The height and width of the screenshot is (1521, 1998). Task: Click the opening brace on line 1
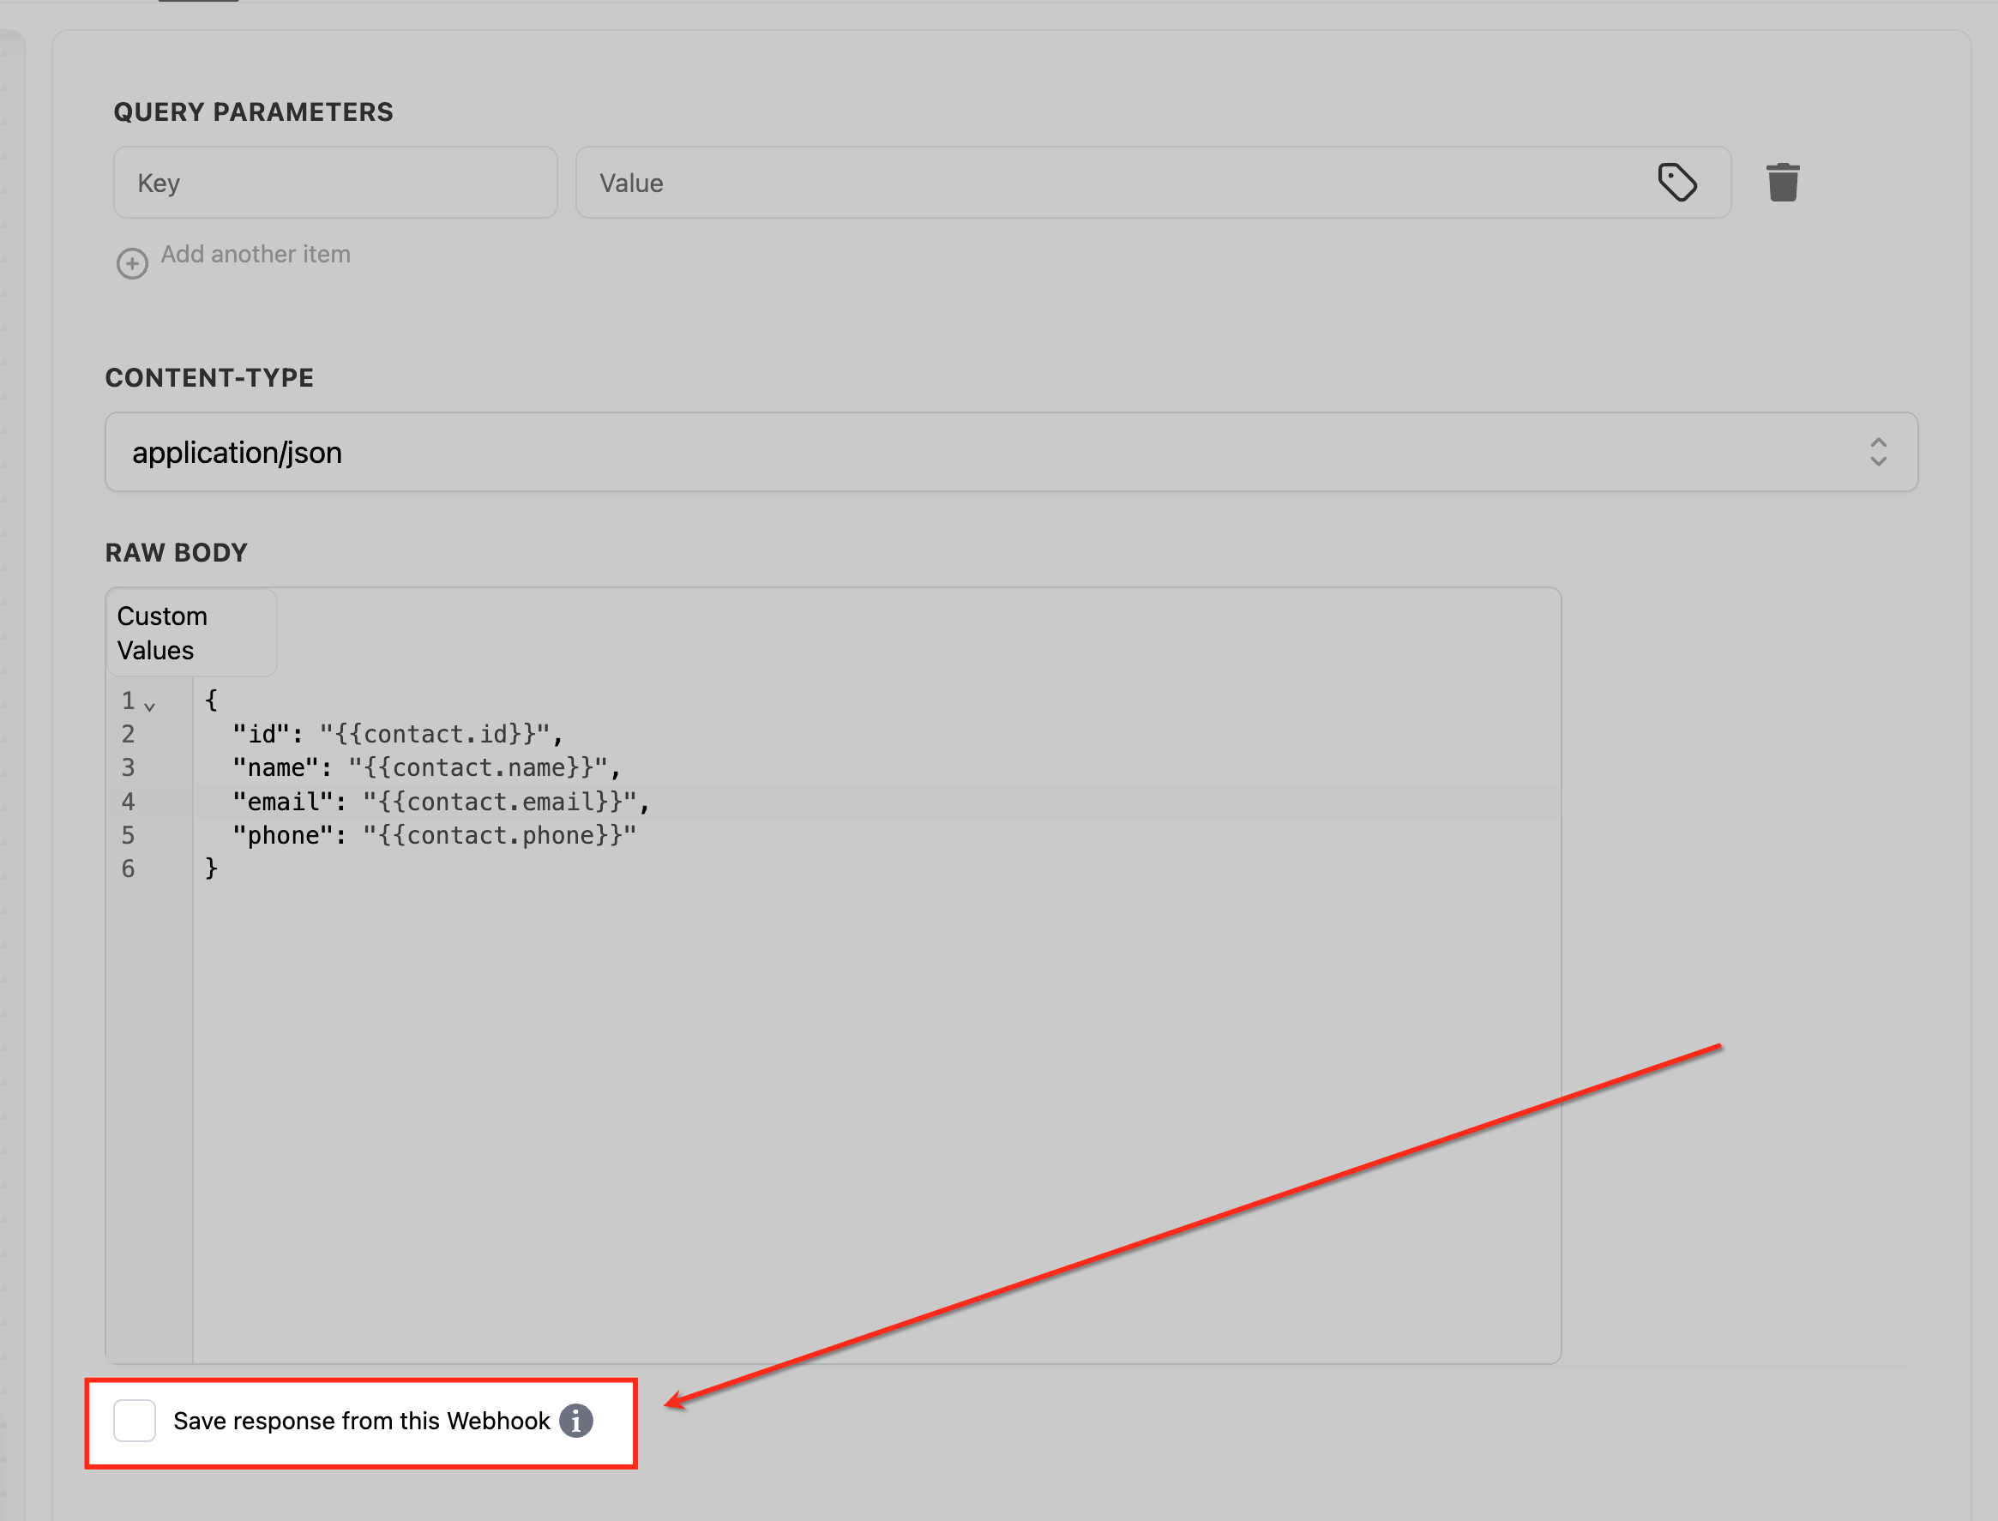point(211,700)
